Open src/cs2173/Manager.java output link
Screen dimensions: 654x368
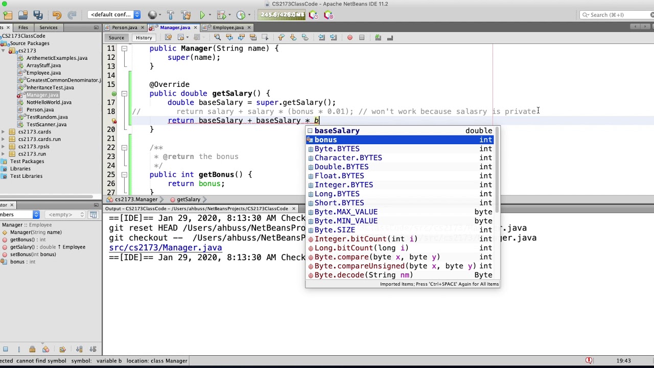[x=165, y=247]
